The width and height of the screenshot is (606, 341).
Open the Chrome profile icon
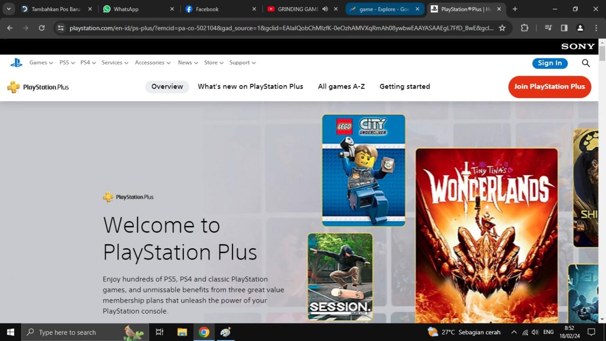pos(580,28)
